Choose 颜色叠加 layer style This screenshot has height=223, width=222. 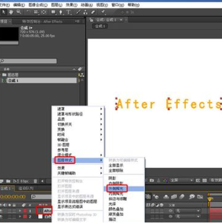coord(124,209)
